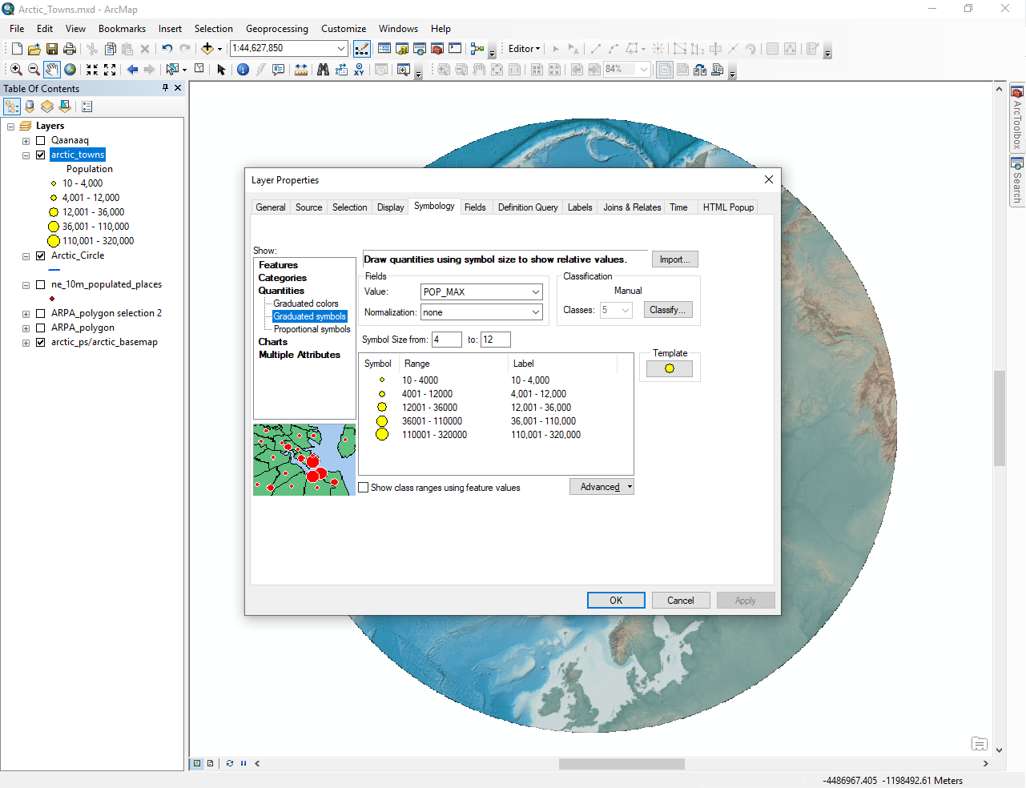The height and width of the screenshot is (788, 1026).
Task: Click the Save map document icon
Action: (x=52, y=49)
